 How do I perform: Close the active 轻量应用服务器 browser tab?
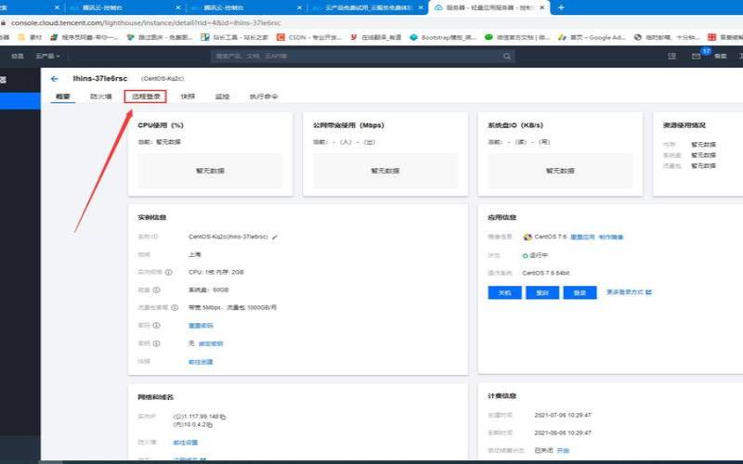[542, 7]
